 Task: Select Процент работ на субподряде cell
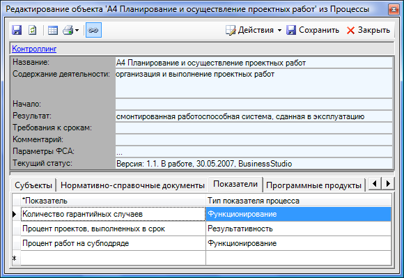point(113,243)
